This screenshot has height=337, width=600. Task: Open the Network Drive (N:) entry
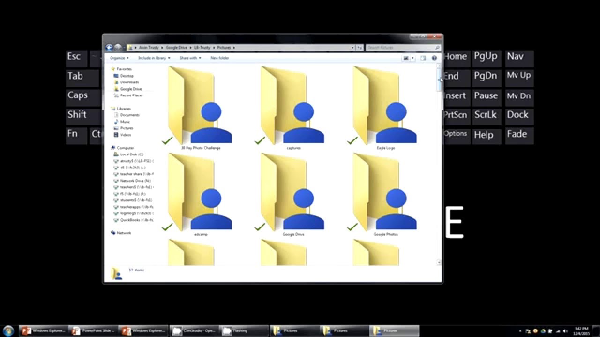132,180
